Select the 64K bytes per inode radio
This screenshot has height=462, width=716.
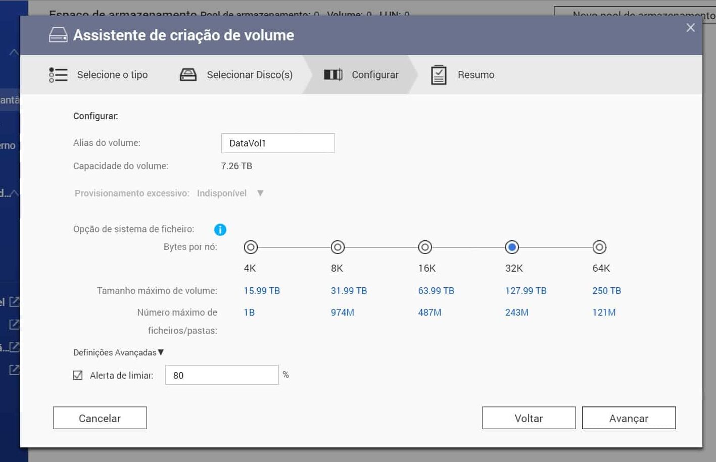click(599, 247)
